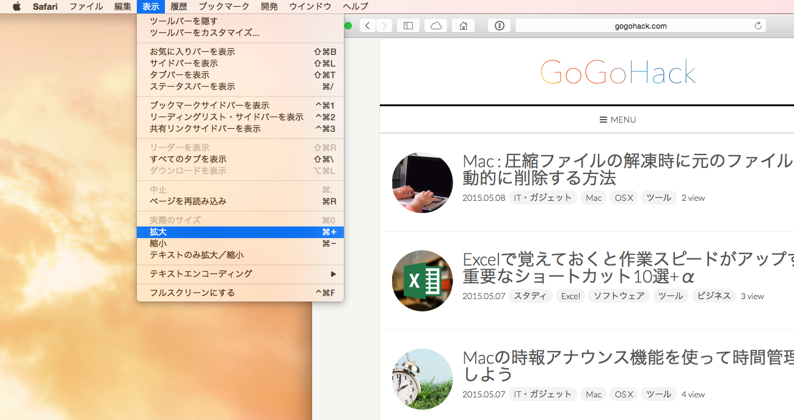Click the 1Password extension icon

point(499,26)
